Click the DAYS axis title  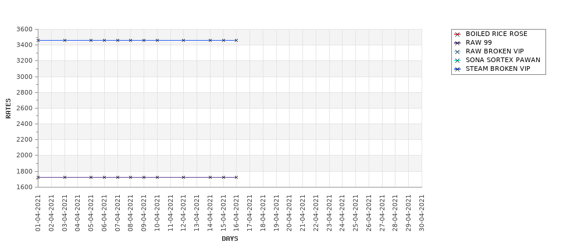tap(230, 239)
